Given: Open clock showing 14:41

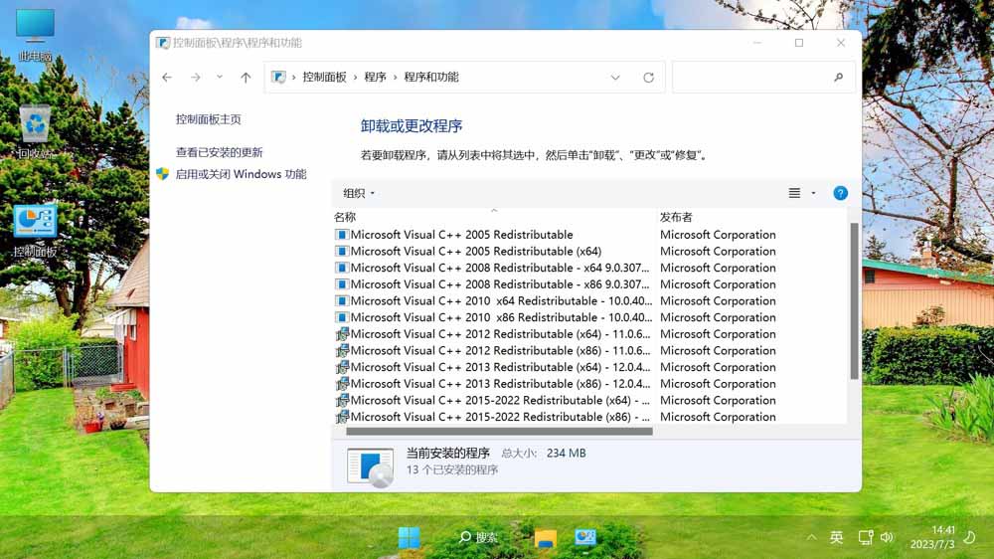Looking at the screenshot, I should tap(932, 537).
